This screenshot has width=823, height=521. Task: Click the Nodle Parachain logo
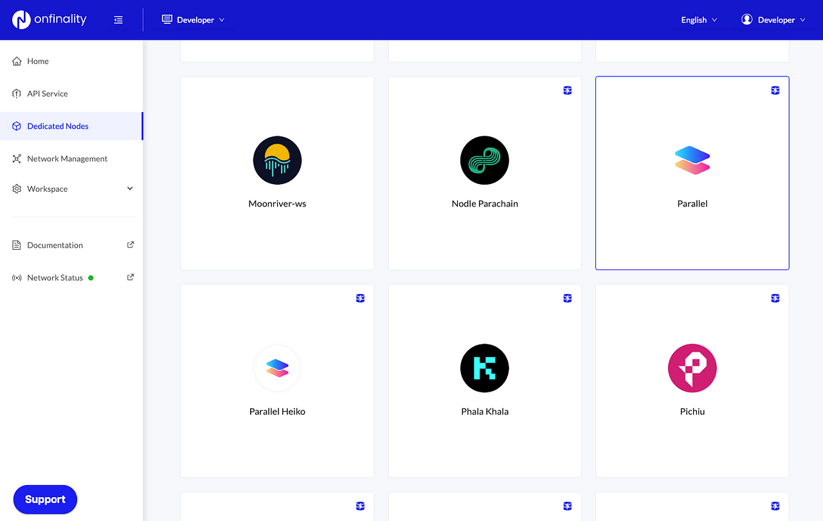coord(485,160)
